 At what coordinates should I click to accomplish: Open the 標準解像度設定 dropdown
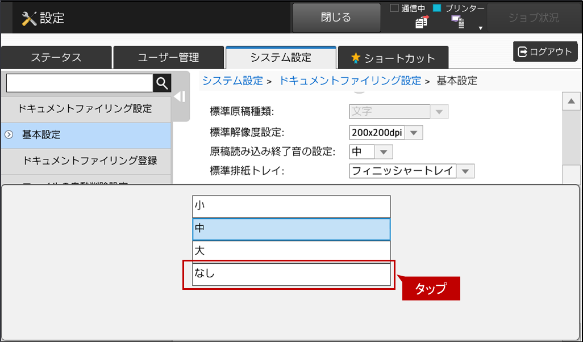pyautogui.click(x=386, y=132)
